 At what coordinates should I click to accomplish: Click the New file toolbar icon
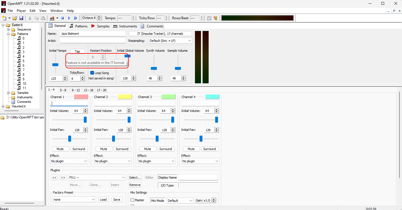coord(4,18)
